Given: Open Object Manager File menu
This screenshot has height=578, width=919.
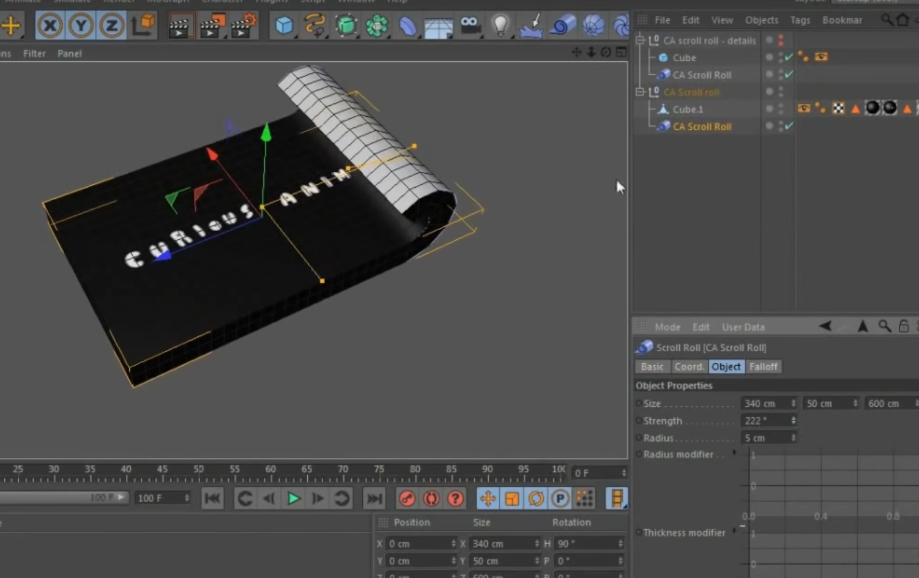Looking at the screenshot, I should pos(662,20).
